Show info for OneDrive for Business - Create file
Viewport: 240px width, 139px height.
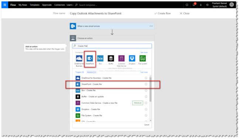point(146,78)
